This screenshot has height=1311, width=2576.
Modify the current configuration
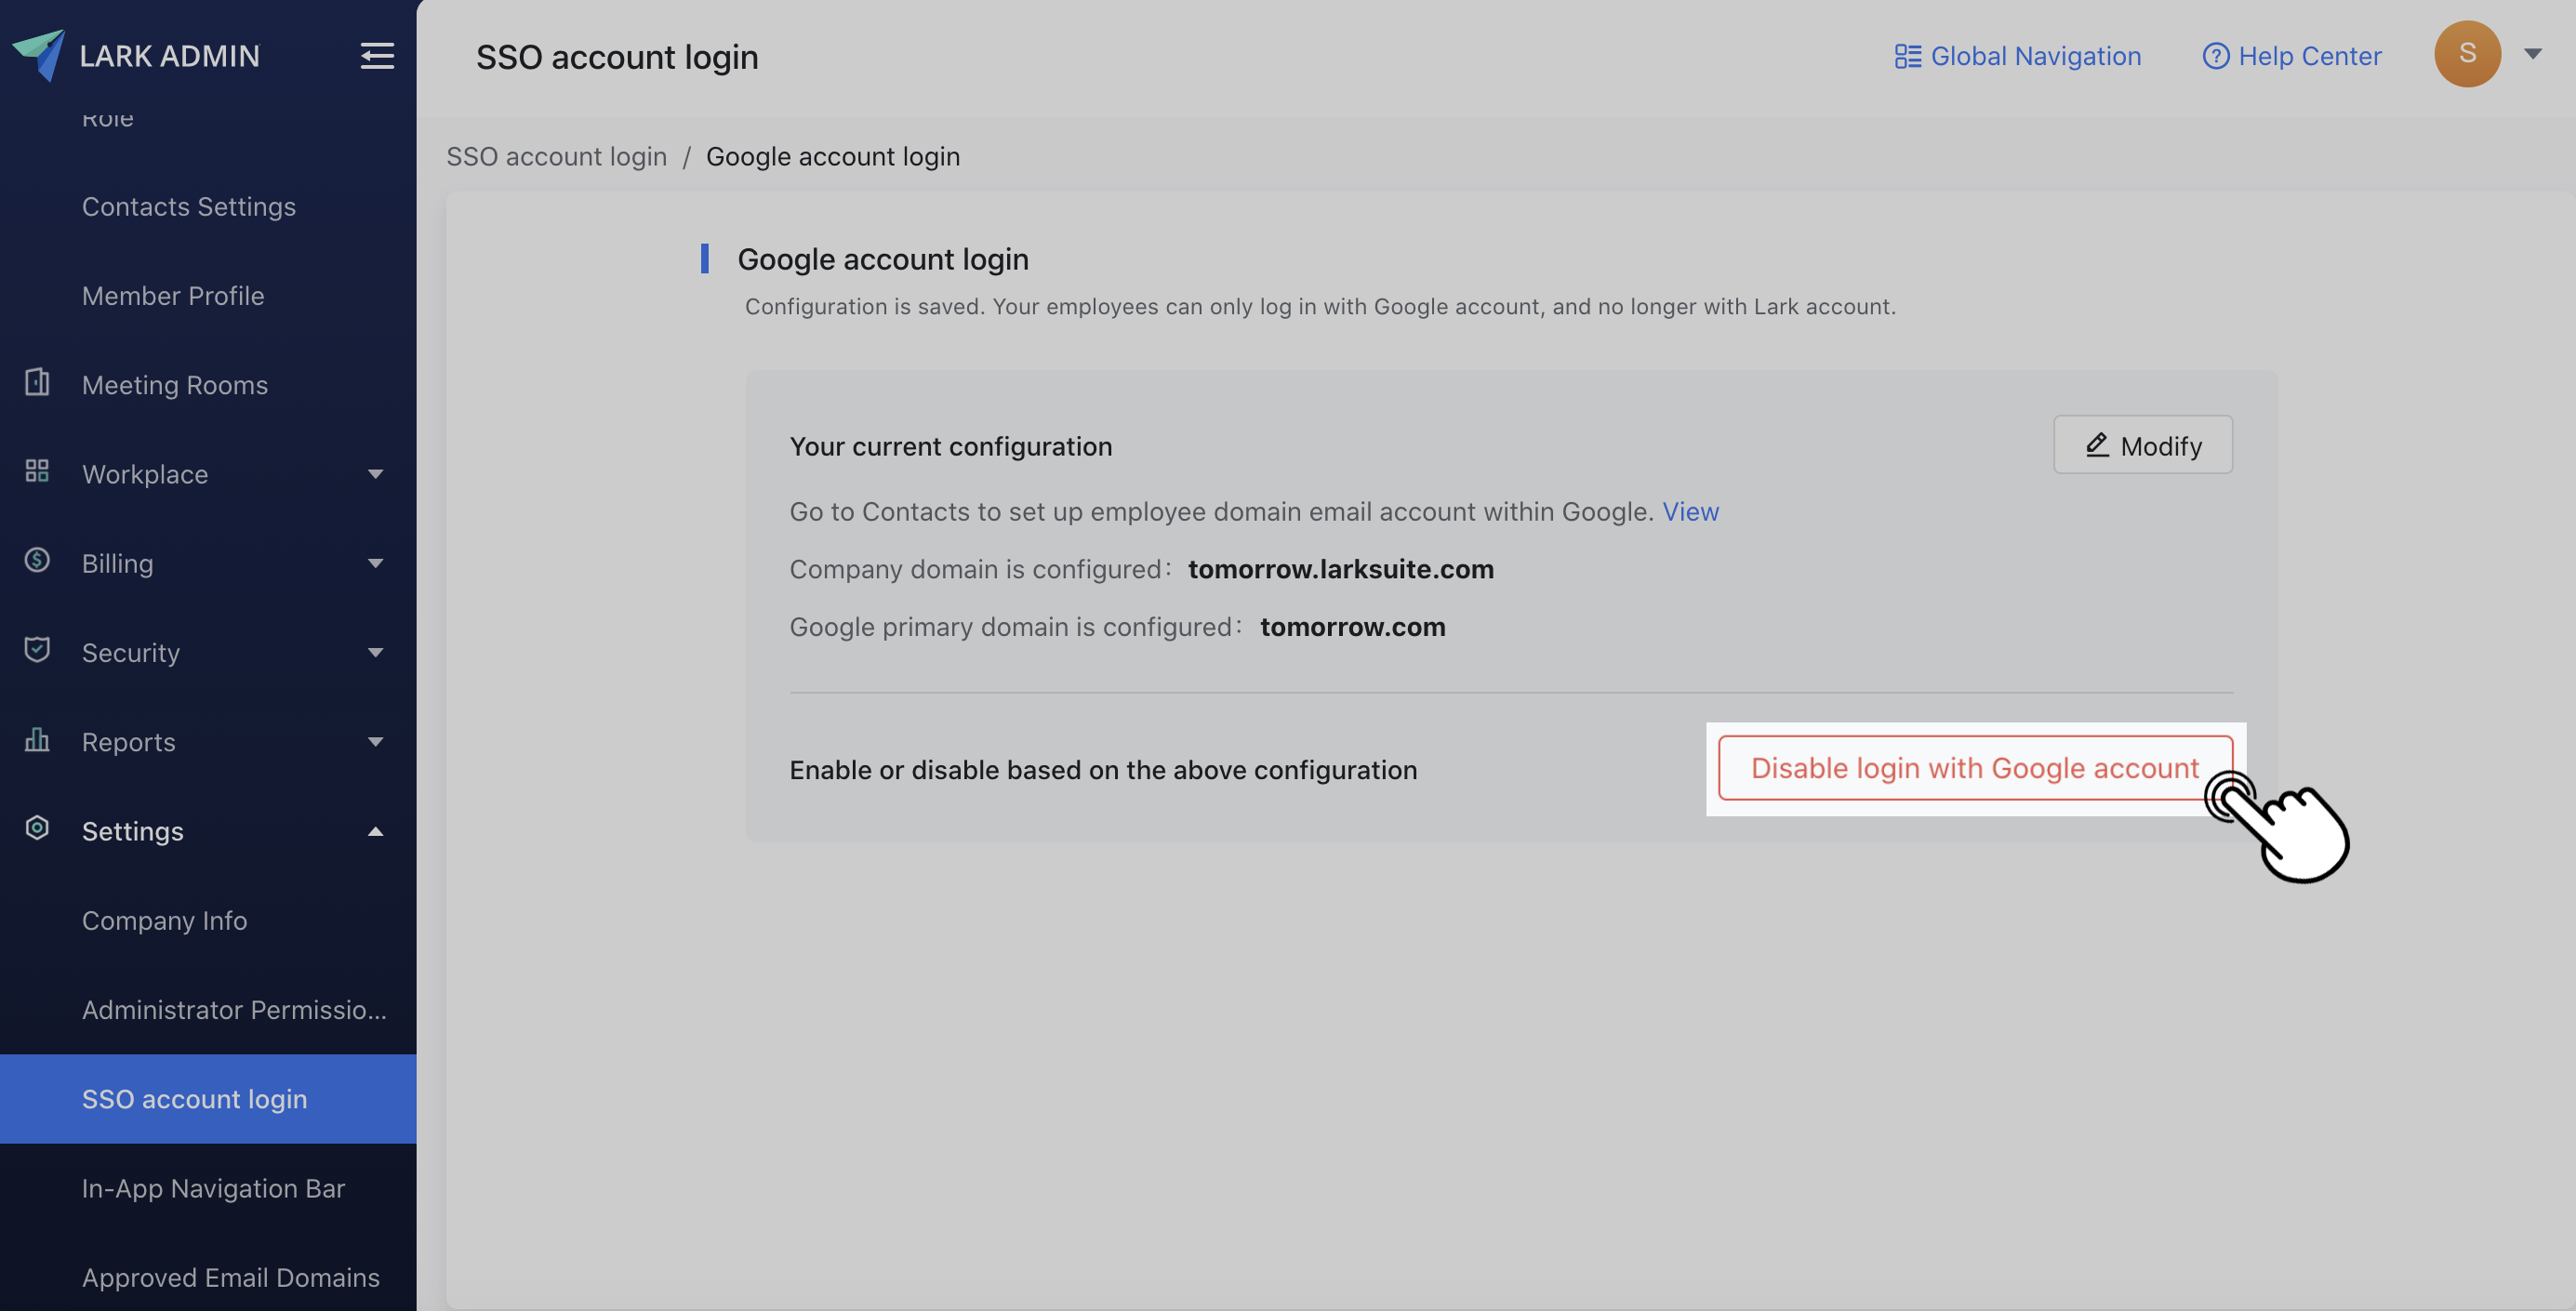point(2142,446)
